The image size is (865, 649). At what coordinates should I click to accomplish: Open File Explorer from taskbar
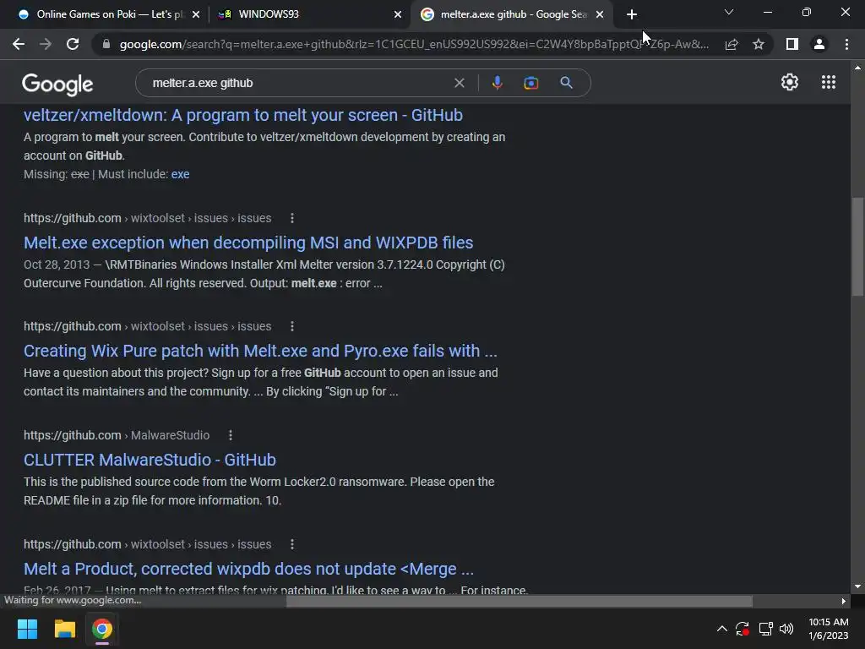64,629
